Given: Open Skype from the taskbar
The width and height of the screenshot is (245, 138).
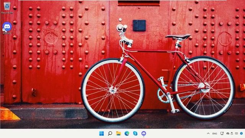Looking at the screenshot, I should (135, 133).
